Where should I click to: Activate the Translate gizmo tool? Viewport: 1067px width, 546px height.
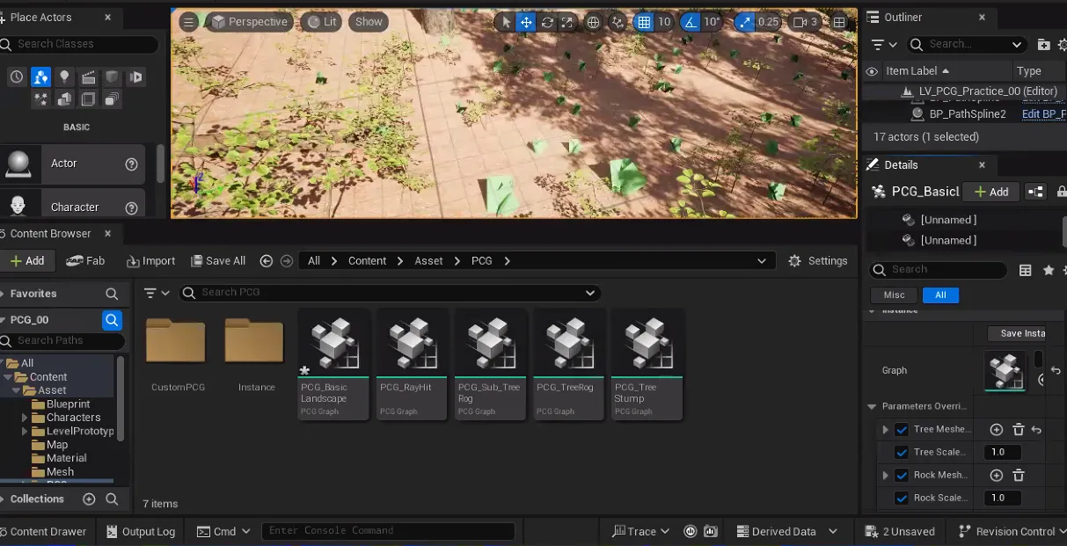tap(525, 23)
